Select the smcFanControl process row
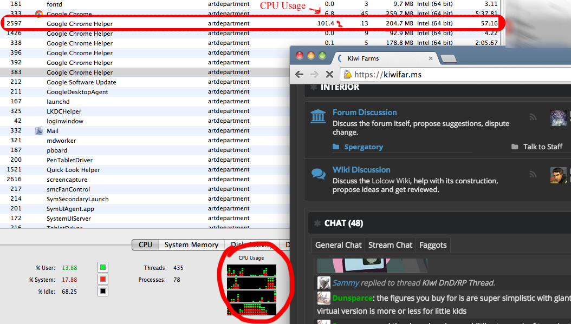The image size is (571, 324). pos(145,189)
